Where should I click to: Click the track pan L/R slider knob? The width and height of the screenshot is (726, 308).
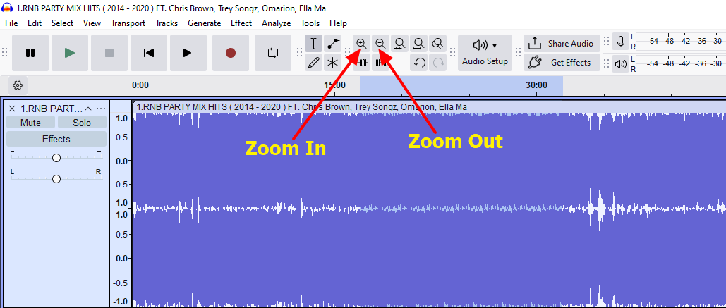point(56,179)
